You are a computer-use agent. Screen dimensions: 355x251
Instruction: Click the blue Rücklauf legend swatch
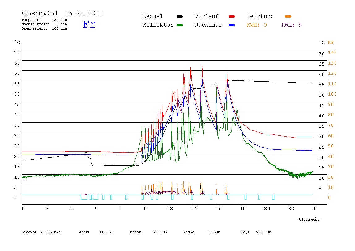pos(232,25)
